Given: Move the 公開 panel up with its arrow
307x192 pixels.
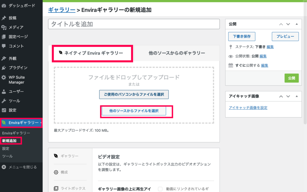Looking at the screenshot, I should click(x=281, y=24).
